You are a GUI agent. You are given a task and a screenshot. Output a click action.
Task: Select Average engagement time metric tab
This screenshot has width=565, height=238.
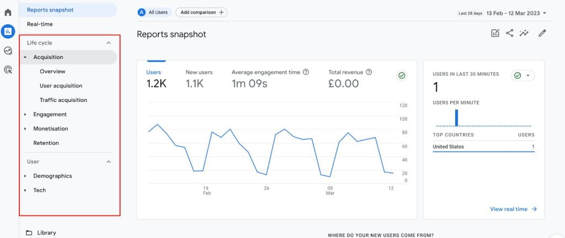(x=270, y=79)
